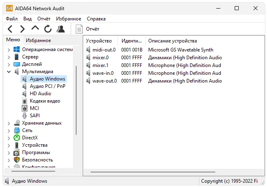Select SAPI tree item

(35, 116)
